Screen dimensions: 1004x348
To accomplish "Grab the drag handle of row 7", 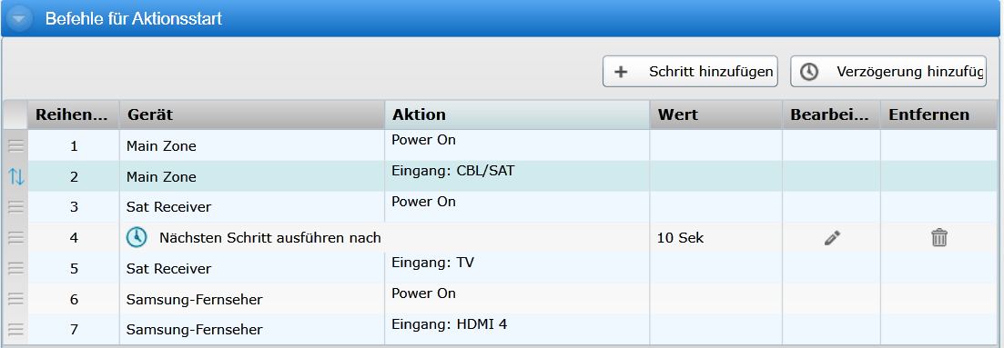I will point(15,330).
